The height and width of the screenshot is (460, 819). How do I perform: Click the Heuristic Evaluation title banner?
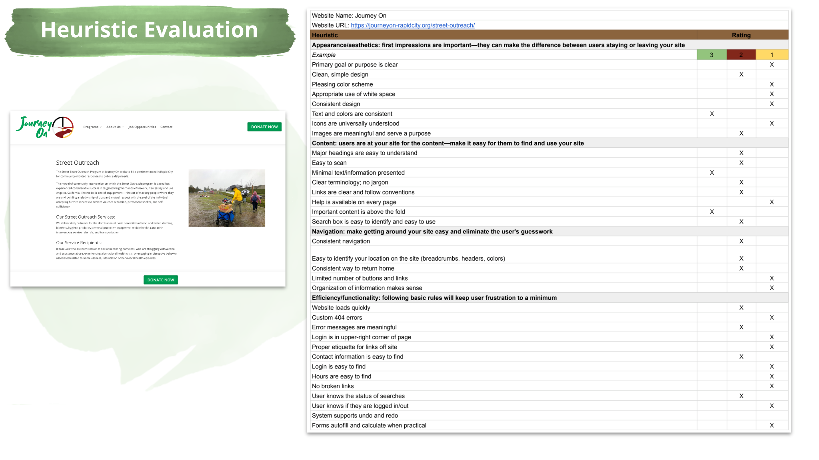150,30
